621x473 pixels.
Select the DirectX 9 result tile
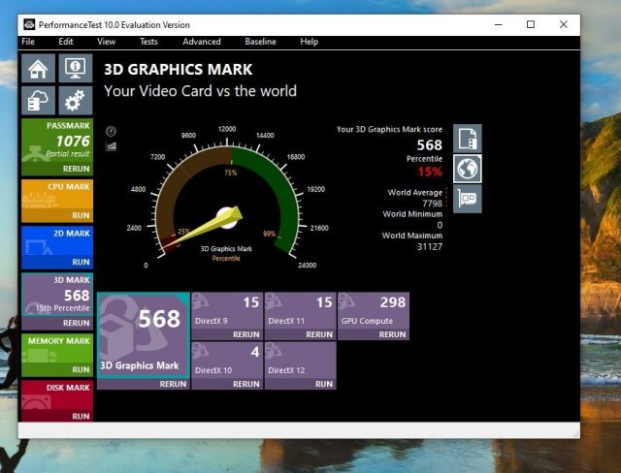[x=227, y=311]
